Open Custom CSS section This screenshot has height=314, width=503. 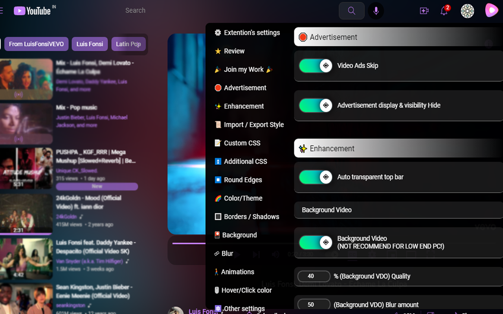tap(237, 143)
